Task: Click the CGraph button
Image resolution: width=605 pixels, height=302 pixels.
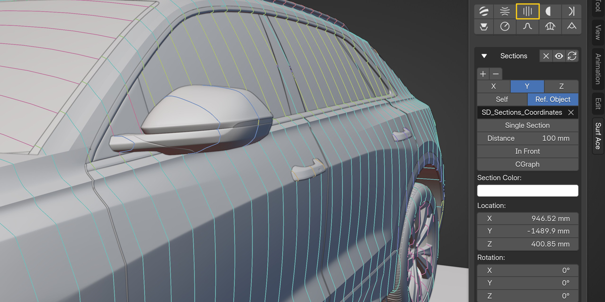Action: coord(527,165)
